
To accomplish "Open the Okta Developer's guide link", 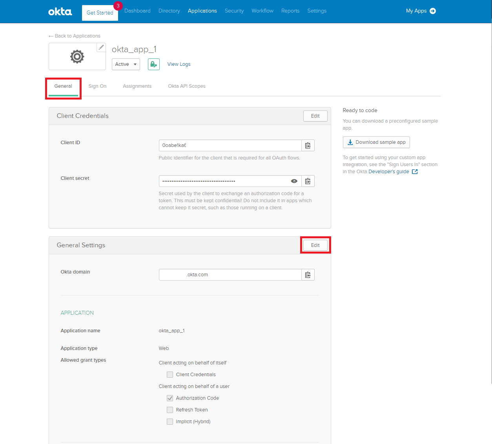I will 389,172.
